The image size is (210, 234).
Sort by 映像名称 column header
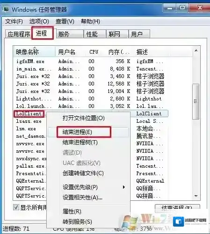(x=34, y=52)
